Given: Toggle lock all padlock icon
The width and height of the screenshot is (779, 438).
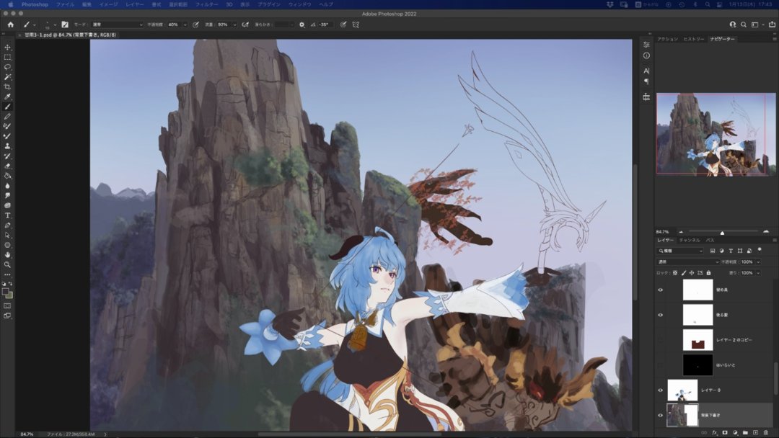Looking at the screenshot, I should [x=708, y=273].
